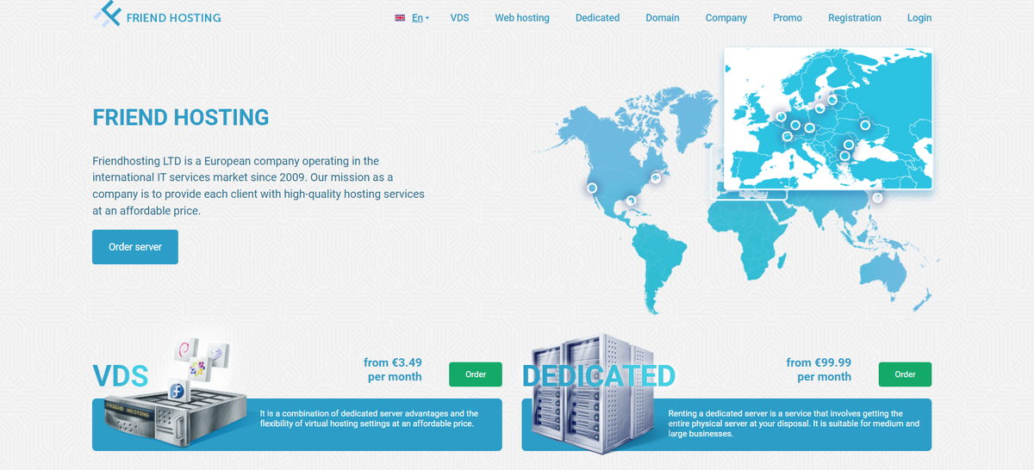Click the Friendhosting LTD description paragraph

coord(258,186)
